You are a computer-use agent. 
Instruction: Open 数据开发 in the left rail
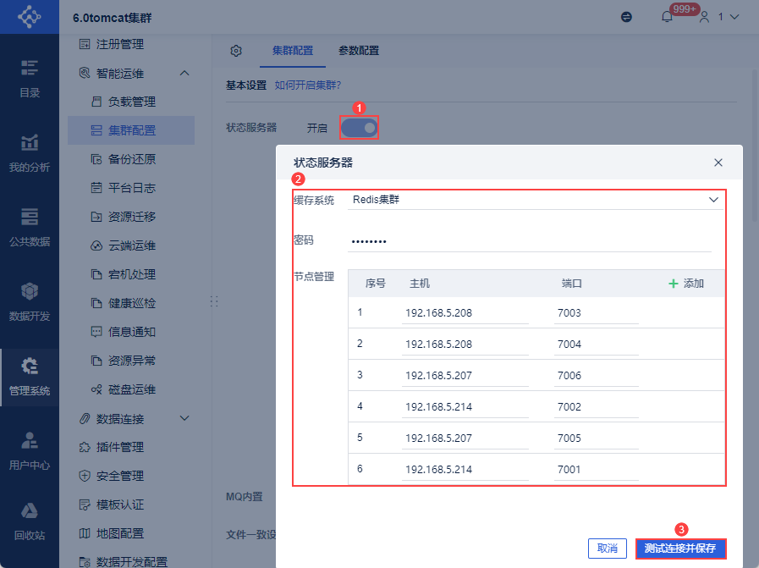[x=30, y=301]
